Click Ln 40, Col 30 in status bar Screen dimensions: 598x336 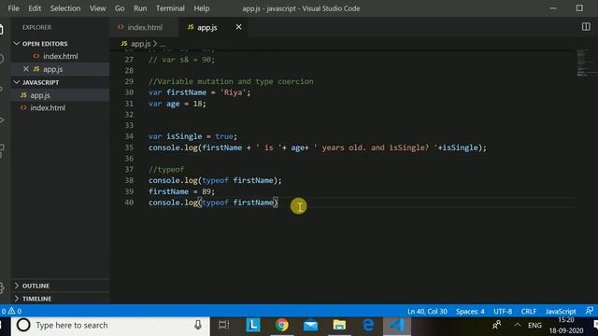click(427, 311)
